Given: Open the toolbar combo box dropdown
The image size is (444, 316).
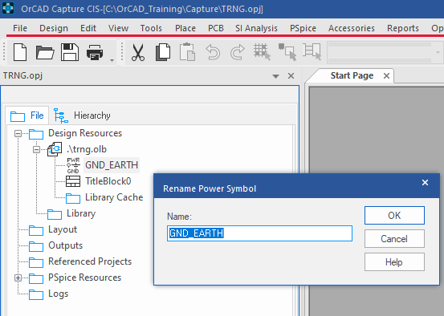Looking at the screenshot, I should tap(438, 53).
